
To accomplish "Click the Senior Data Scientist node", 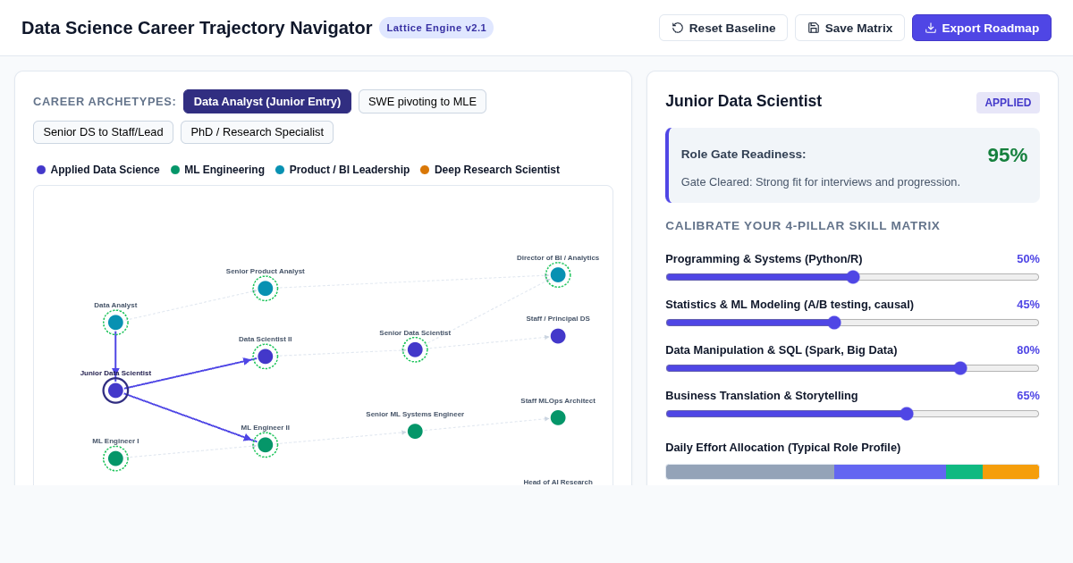I will (415, 349).
